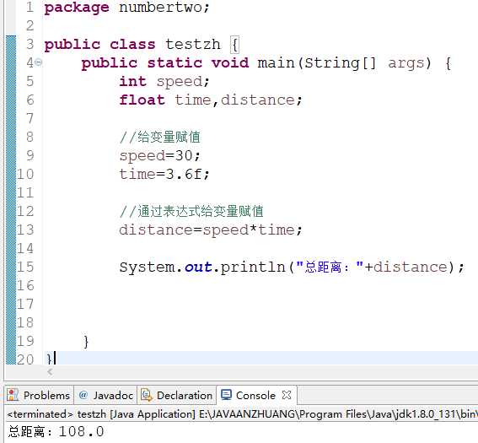Click the comment '//通过表达式给变量赋值'

191,212
